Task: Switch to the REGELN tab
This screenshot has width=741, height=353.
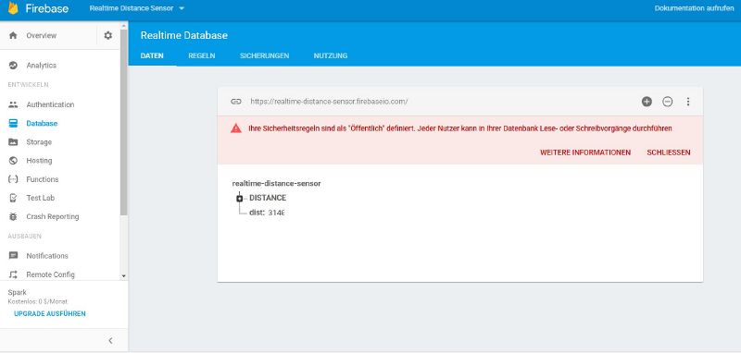Action: [202, 55]
